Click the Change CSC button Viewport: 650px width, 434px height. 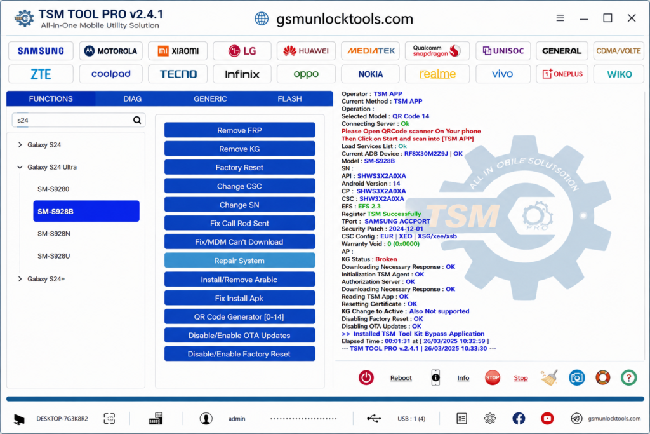click(239, 186)
